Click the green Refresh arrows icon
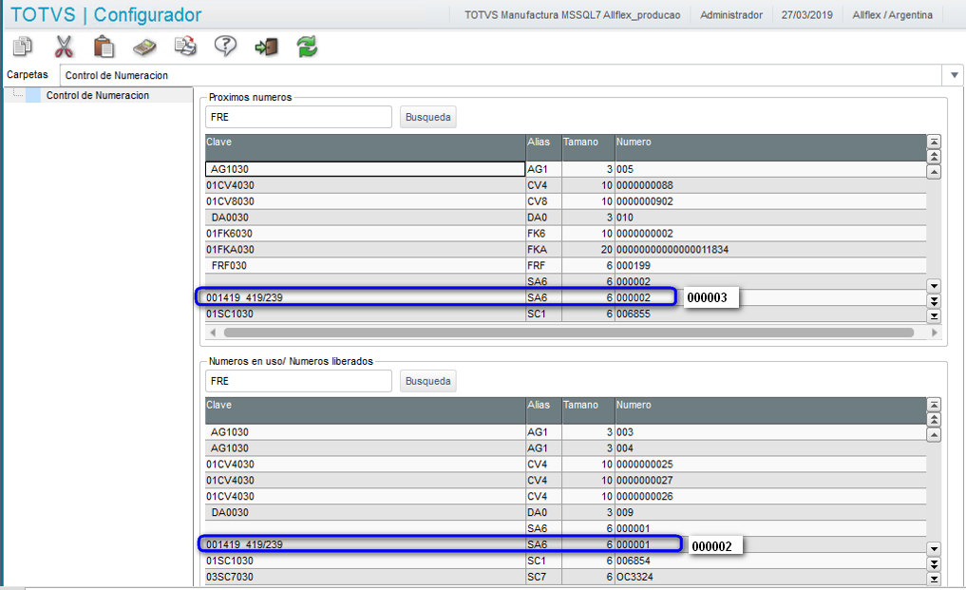 [x=307, y=47]
